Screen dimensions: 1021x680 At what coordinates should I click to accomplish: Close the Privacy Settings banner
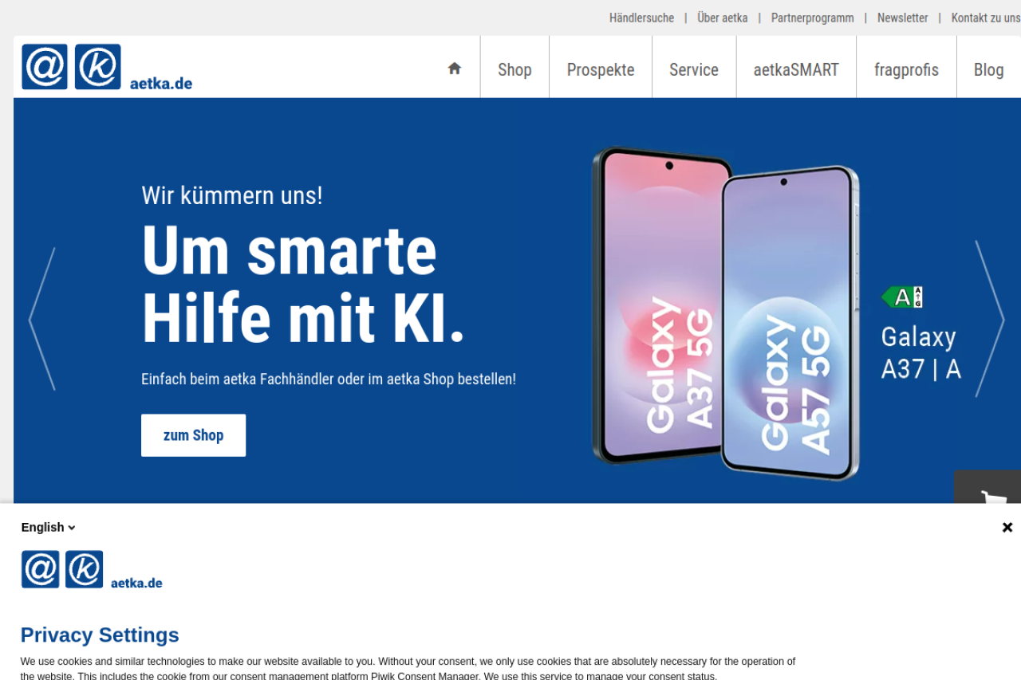coord(1007,527)
